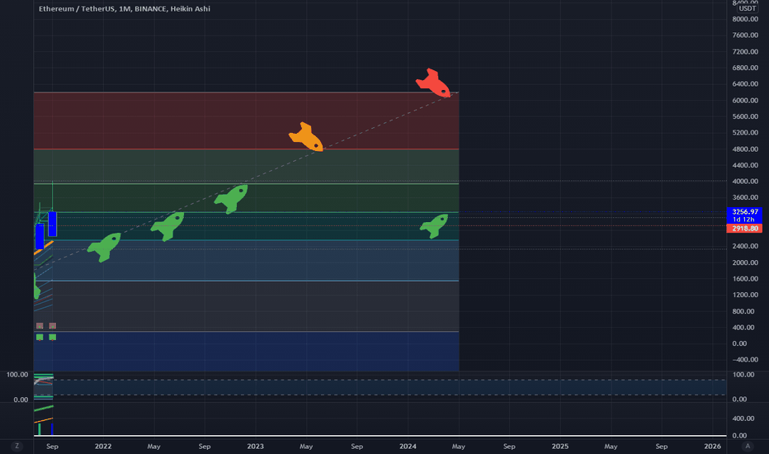Click the red rocket icon on the chart
Image resolution: width=769 pixels, height=454 pixels.
click(x=433, y=83)
